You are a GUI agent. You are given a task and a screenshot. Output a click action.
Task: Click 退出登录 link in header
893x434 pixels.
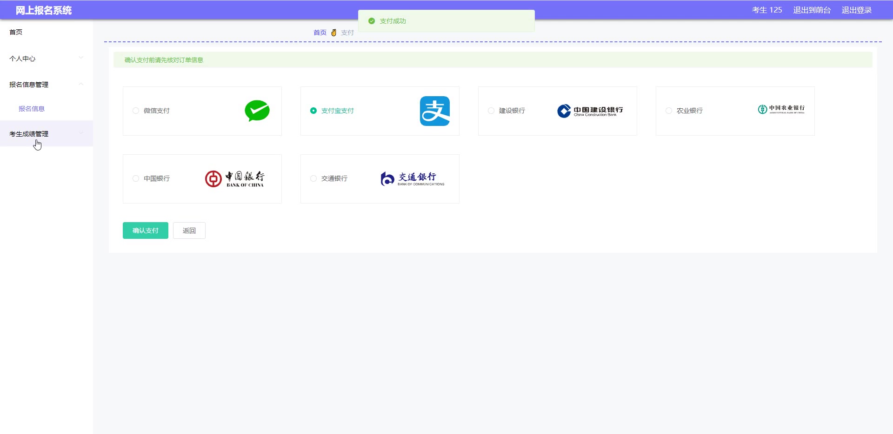[x=857, y=10]
